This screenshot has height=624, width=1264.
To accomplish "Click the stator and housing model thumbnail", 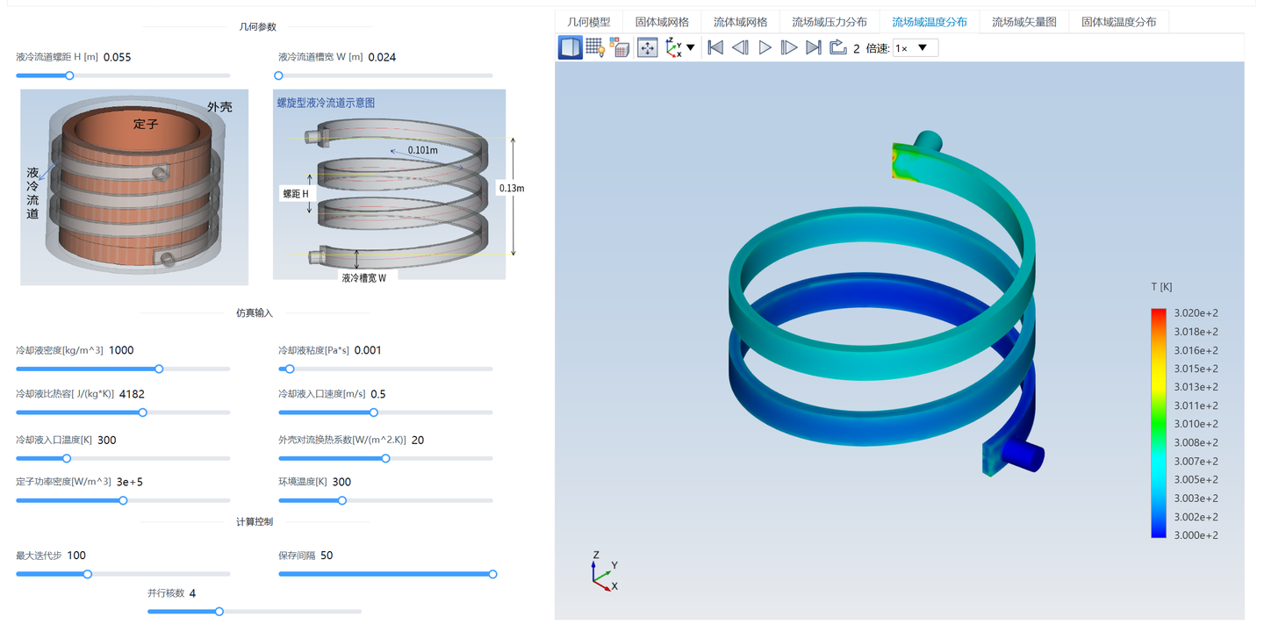I will pyautogui.click(x=134, y=187).
